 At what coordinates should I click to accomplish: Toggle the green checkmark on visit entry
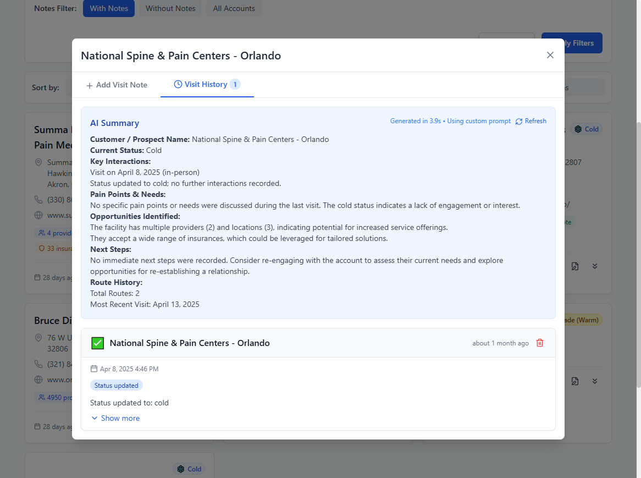tap(98, 343)
